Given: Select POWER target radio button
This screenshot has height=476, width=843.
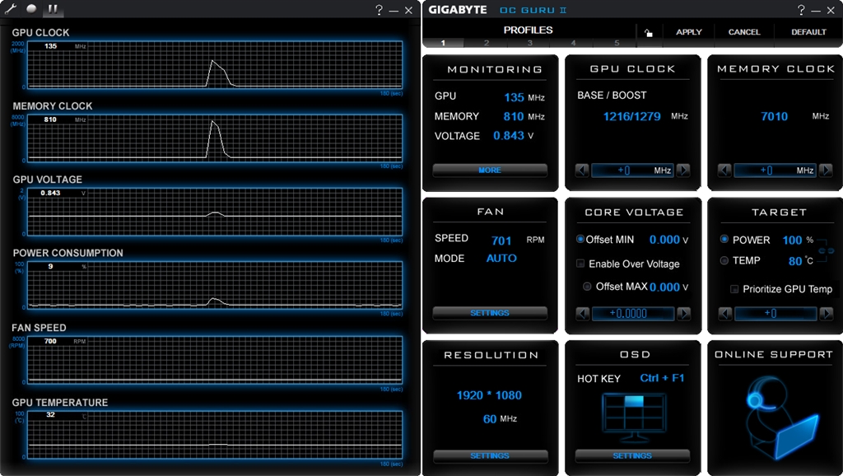Looking at the screenshot, I should pos(724,239).
